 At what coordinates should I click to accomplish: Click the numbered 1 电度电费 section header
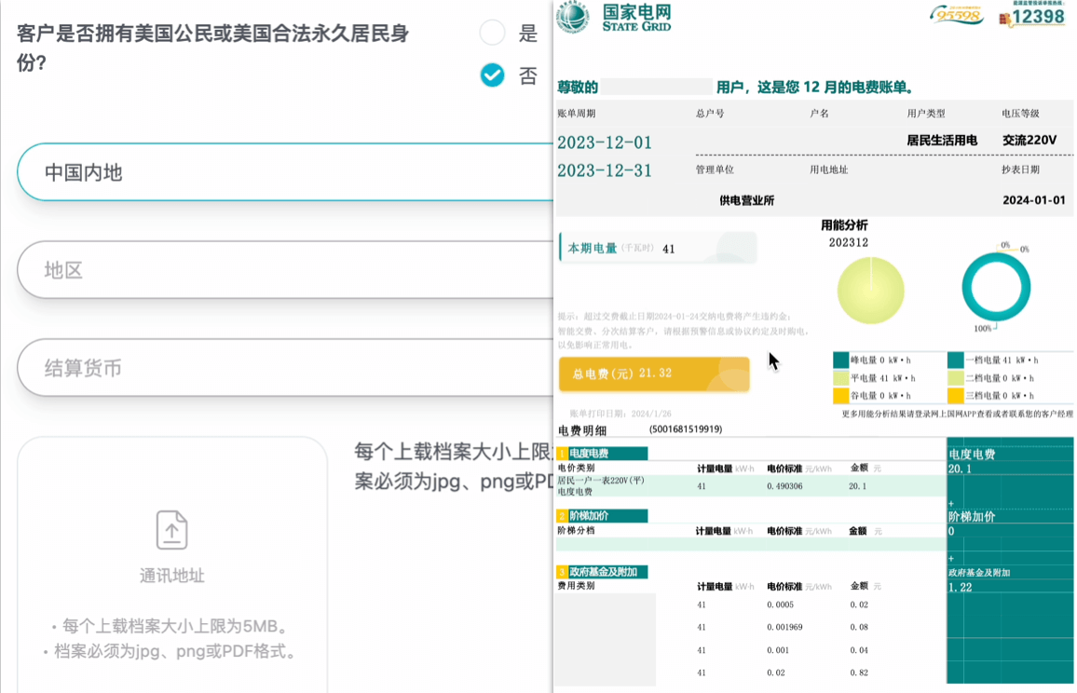(602, 454)
